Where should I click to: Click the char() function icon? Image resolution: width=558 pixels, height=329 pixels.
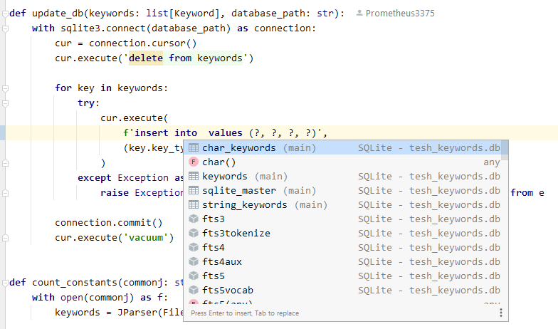click(x=193, y=162)
